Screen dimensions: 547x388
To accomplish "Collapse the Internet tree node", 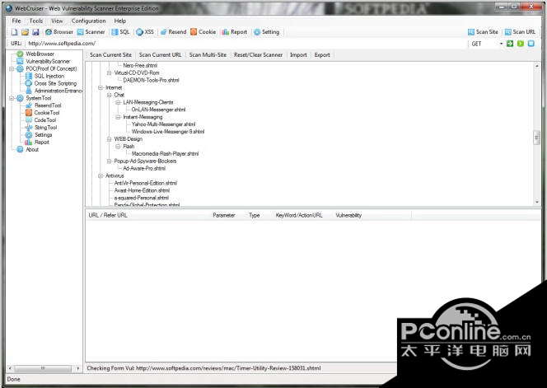I will pyautogui.click(x=101, y=87).
